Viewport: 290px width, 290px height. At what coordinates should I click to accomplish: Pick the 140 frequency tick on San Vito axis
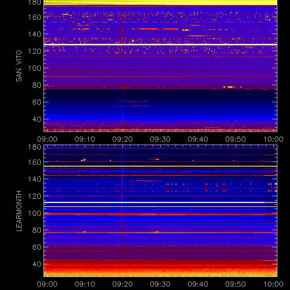click(34, 34)
